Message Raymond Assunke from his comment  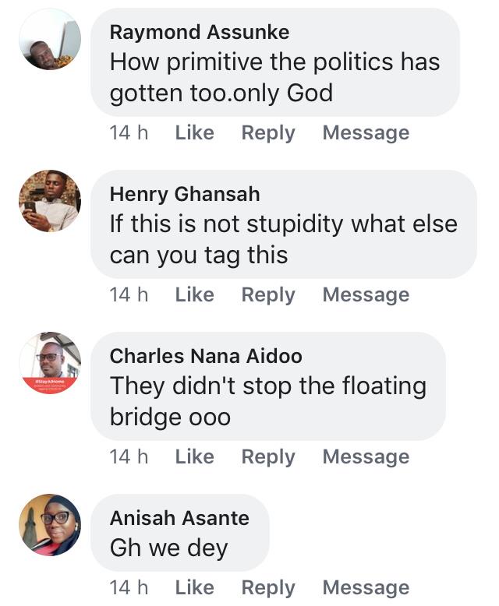(x=366, y=133)
